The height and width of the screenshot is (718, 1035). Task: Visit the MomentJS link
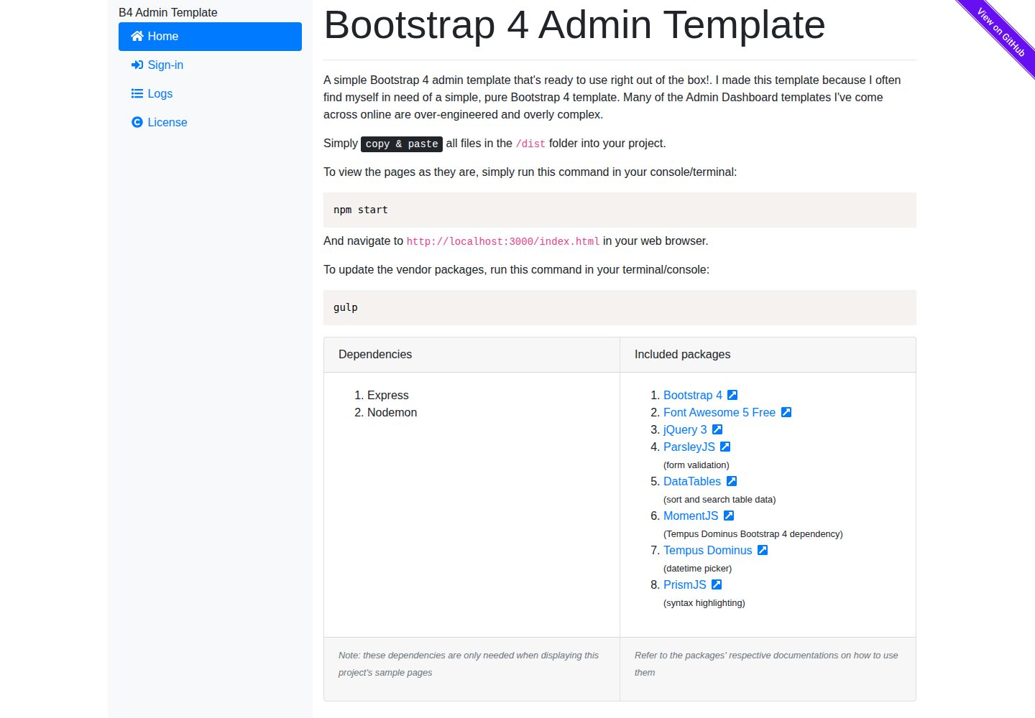[x=691, y=516]
